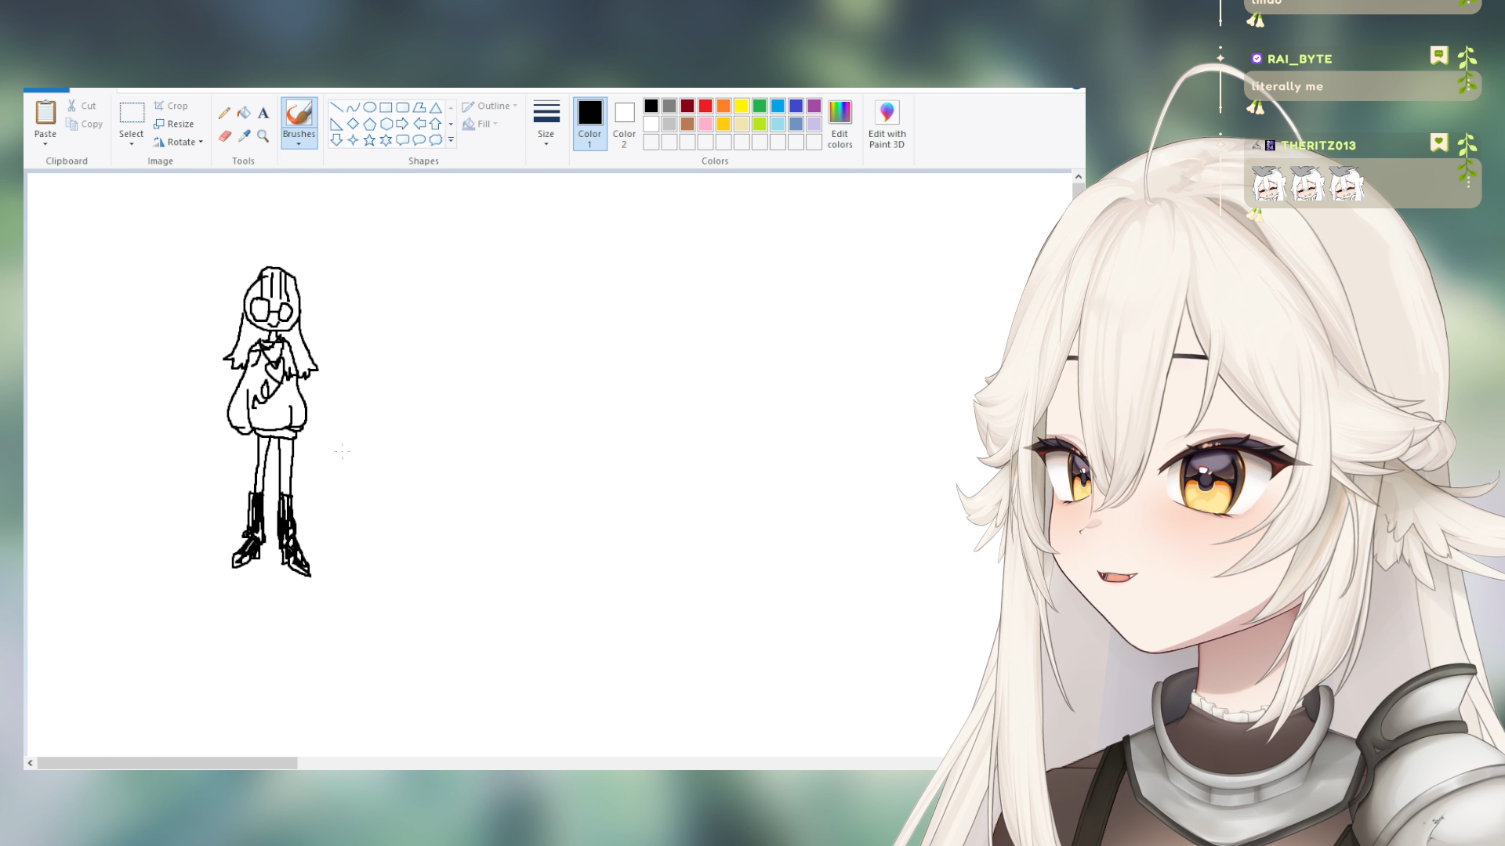Choose the Cloud callout shape

coord(435,140)
